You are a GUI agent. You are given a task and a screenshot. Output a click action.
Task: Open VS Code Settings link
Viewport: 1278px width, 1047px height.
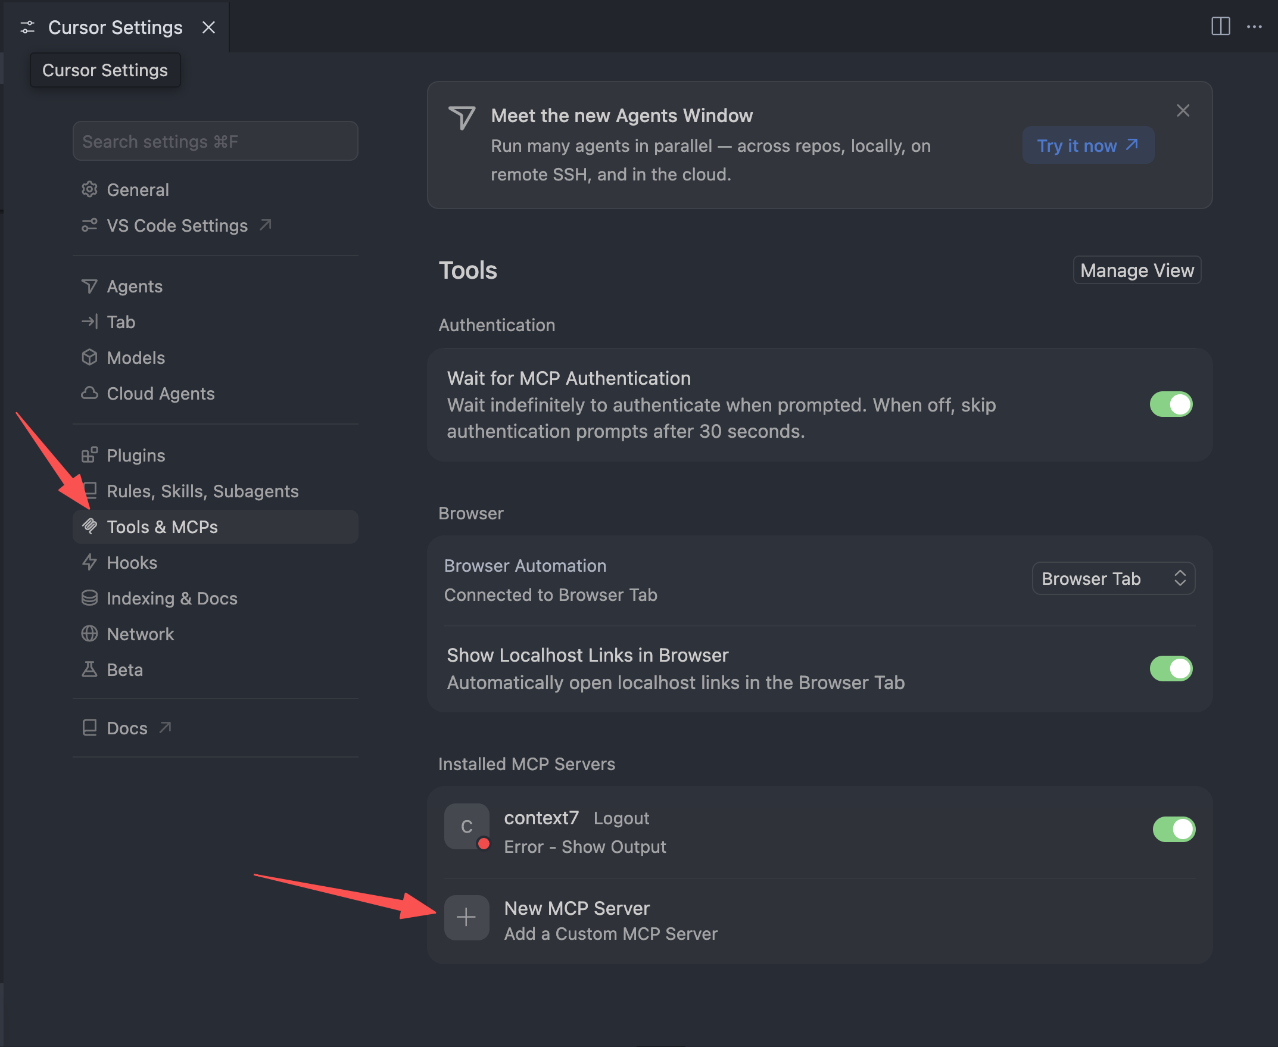pyautogui.click(x=216, y=225)
